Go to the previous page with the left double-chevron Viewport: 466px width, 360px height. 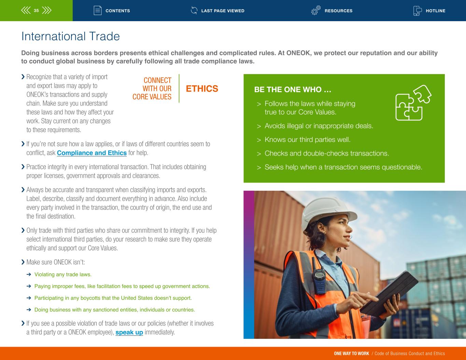click(26, 11)
